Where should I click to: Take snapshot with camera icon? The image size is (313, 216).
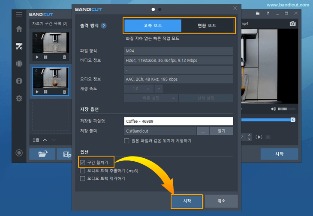click(293, 24)
